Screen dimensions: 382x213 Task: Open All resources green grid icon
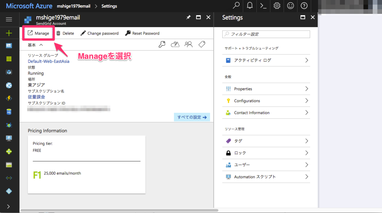[x=9, y=59]
